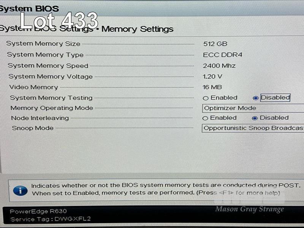Viewport: 304px width, 228px height.
Task: Select the 2400 Mhz speed value
Action: coord(219,66)
